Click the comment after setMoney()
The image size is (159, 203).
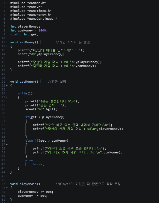pyautogui.click(x=73, y=42)
